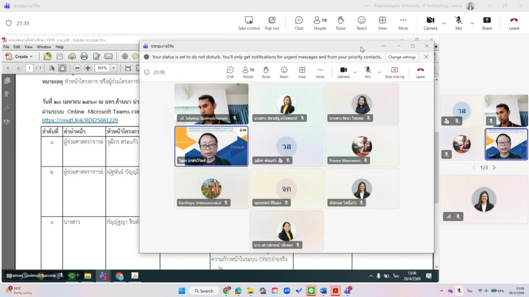Raise your hand from the top meeting toolbar
The image size is (529, 297).
[x=341, y=23]
